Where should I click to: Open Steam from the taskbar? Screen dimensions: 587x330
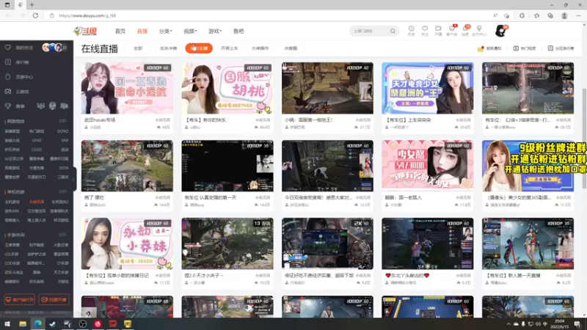point(52,324)
